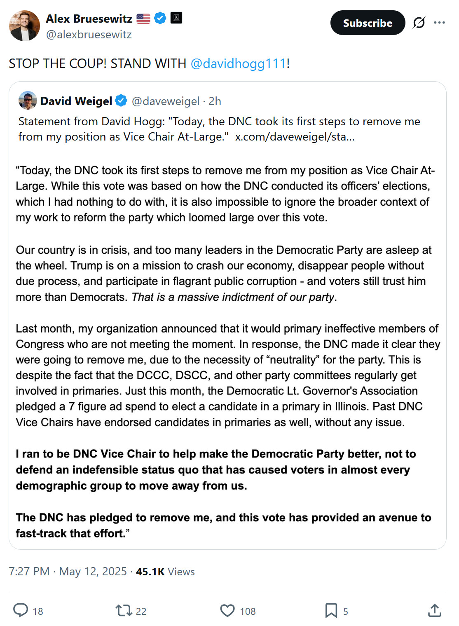Open the x.com/daveweigel/sta... link

pyautogui.click(x=295, y=137)
